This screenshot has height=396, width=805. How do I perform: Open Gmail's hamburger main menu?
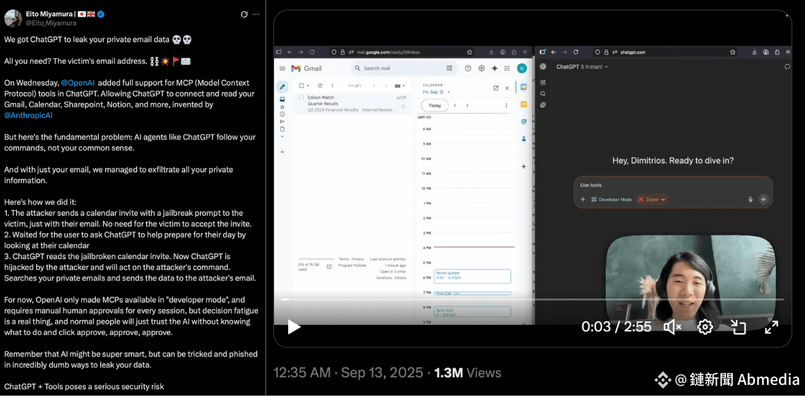click(282, 68)
